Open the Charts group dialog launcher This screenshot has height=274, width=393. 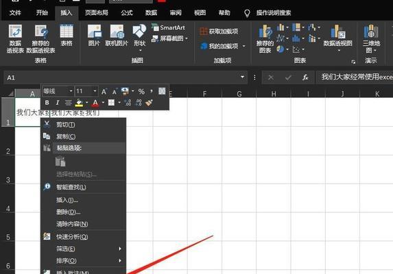(x=353, y=62)
